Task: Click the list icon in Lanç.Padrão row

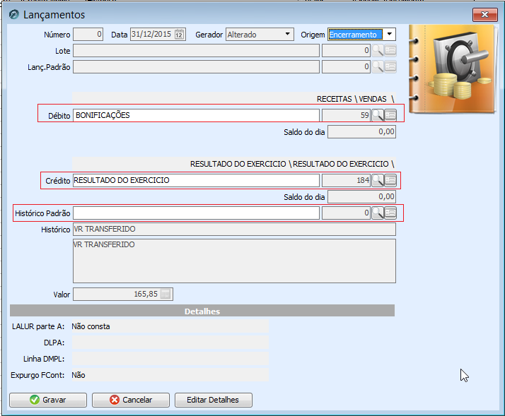Action: pyautogui.click(x=390, y=67)
